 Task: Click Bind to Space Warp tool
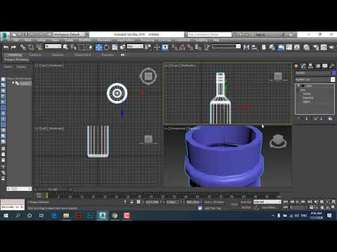(x=39, y=48)
